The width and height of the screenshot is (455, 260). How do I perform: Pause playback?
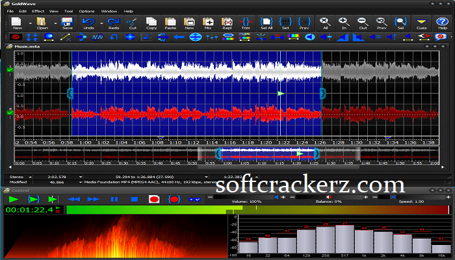click(114, 200)
